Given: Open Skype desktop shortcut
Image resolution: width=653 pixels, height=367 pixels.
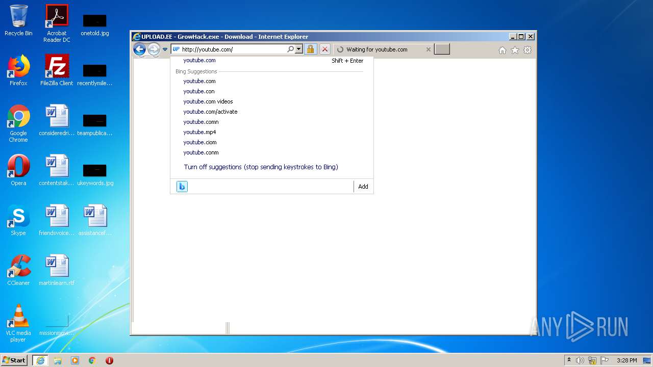Looking at the screenshot, I should coord(18,220).
